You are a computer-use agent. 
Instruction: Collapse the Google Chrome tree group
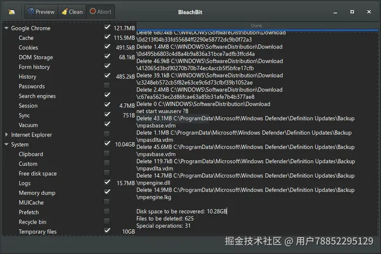pyautogui.click(x=7, y=28)
